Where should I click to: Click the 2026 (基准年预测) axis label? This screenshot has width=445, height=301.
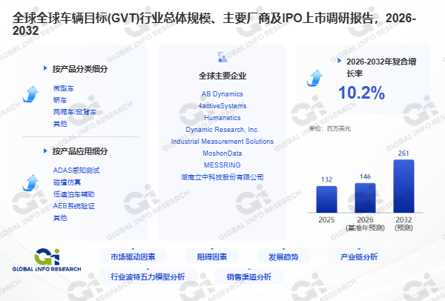click(365, 224)
